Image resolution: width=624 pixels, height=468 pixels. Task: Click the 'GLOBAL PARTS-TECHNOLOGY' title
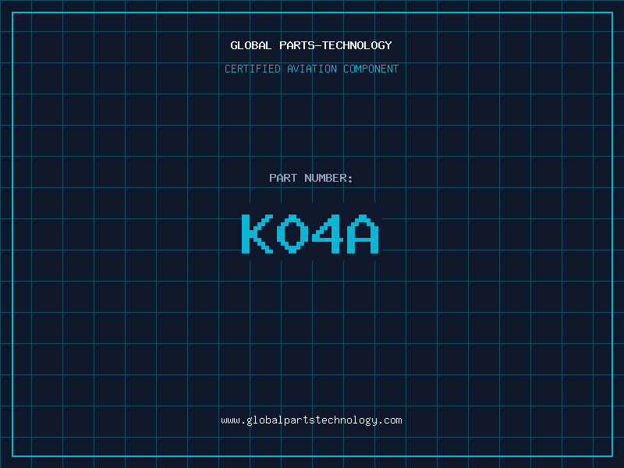(311, 45)
